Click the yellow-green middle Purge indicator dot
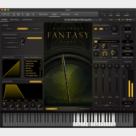 [x=117, y=20]
